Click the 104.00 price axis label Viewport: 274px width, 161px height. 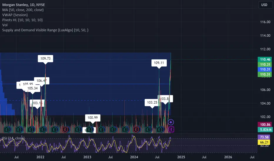coord(265,103)
